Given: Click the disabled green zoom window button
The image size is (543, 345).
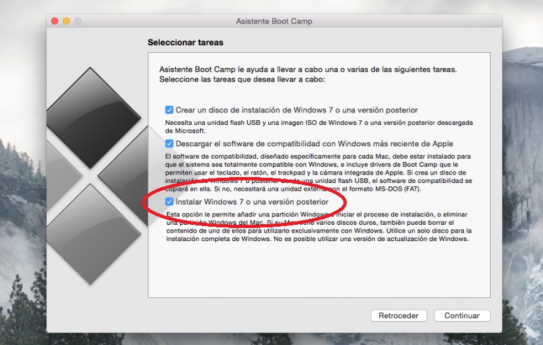Looking at the screenshot, I should pyautogui.click(x=79, y=21).
